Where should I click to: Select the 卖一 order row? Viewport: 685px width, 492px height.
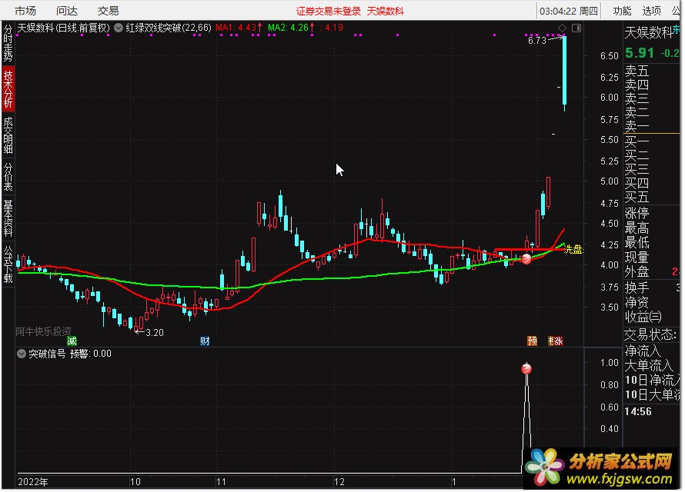pos(651,127)
